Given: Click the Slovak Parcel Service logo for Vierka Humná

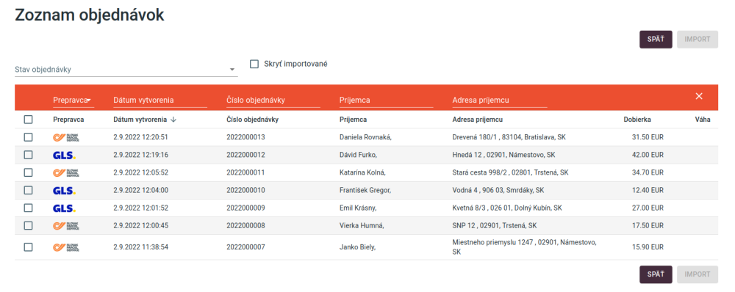Looking at the screenshot, I should coord(66,225).
